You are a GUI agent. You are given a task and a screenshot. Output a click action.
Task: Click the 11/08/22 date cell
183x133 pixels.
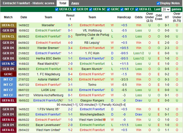pyautogui.click(x=24, y=64)
